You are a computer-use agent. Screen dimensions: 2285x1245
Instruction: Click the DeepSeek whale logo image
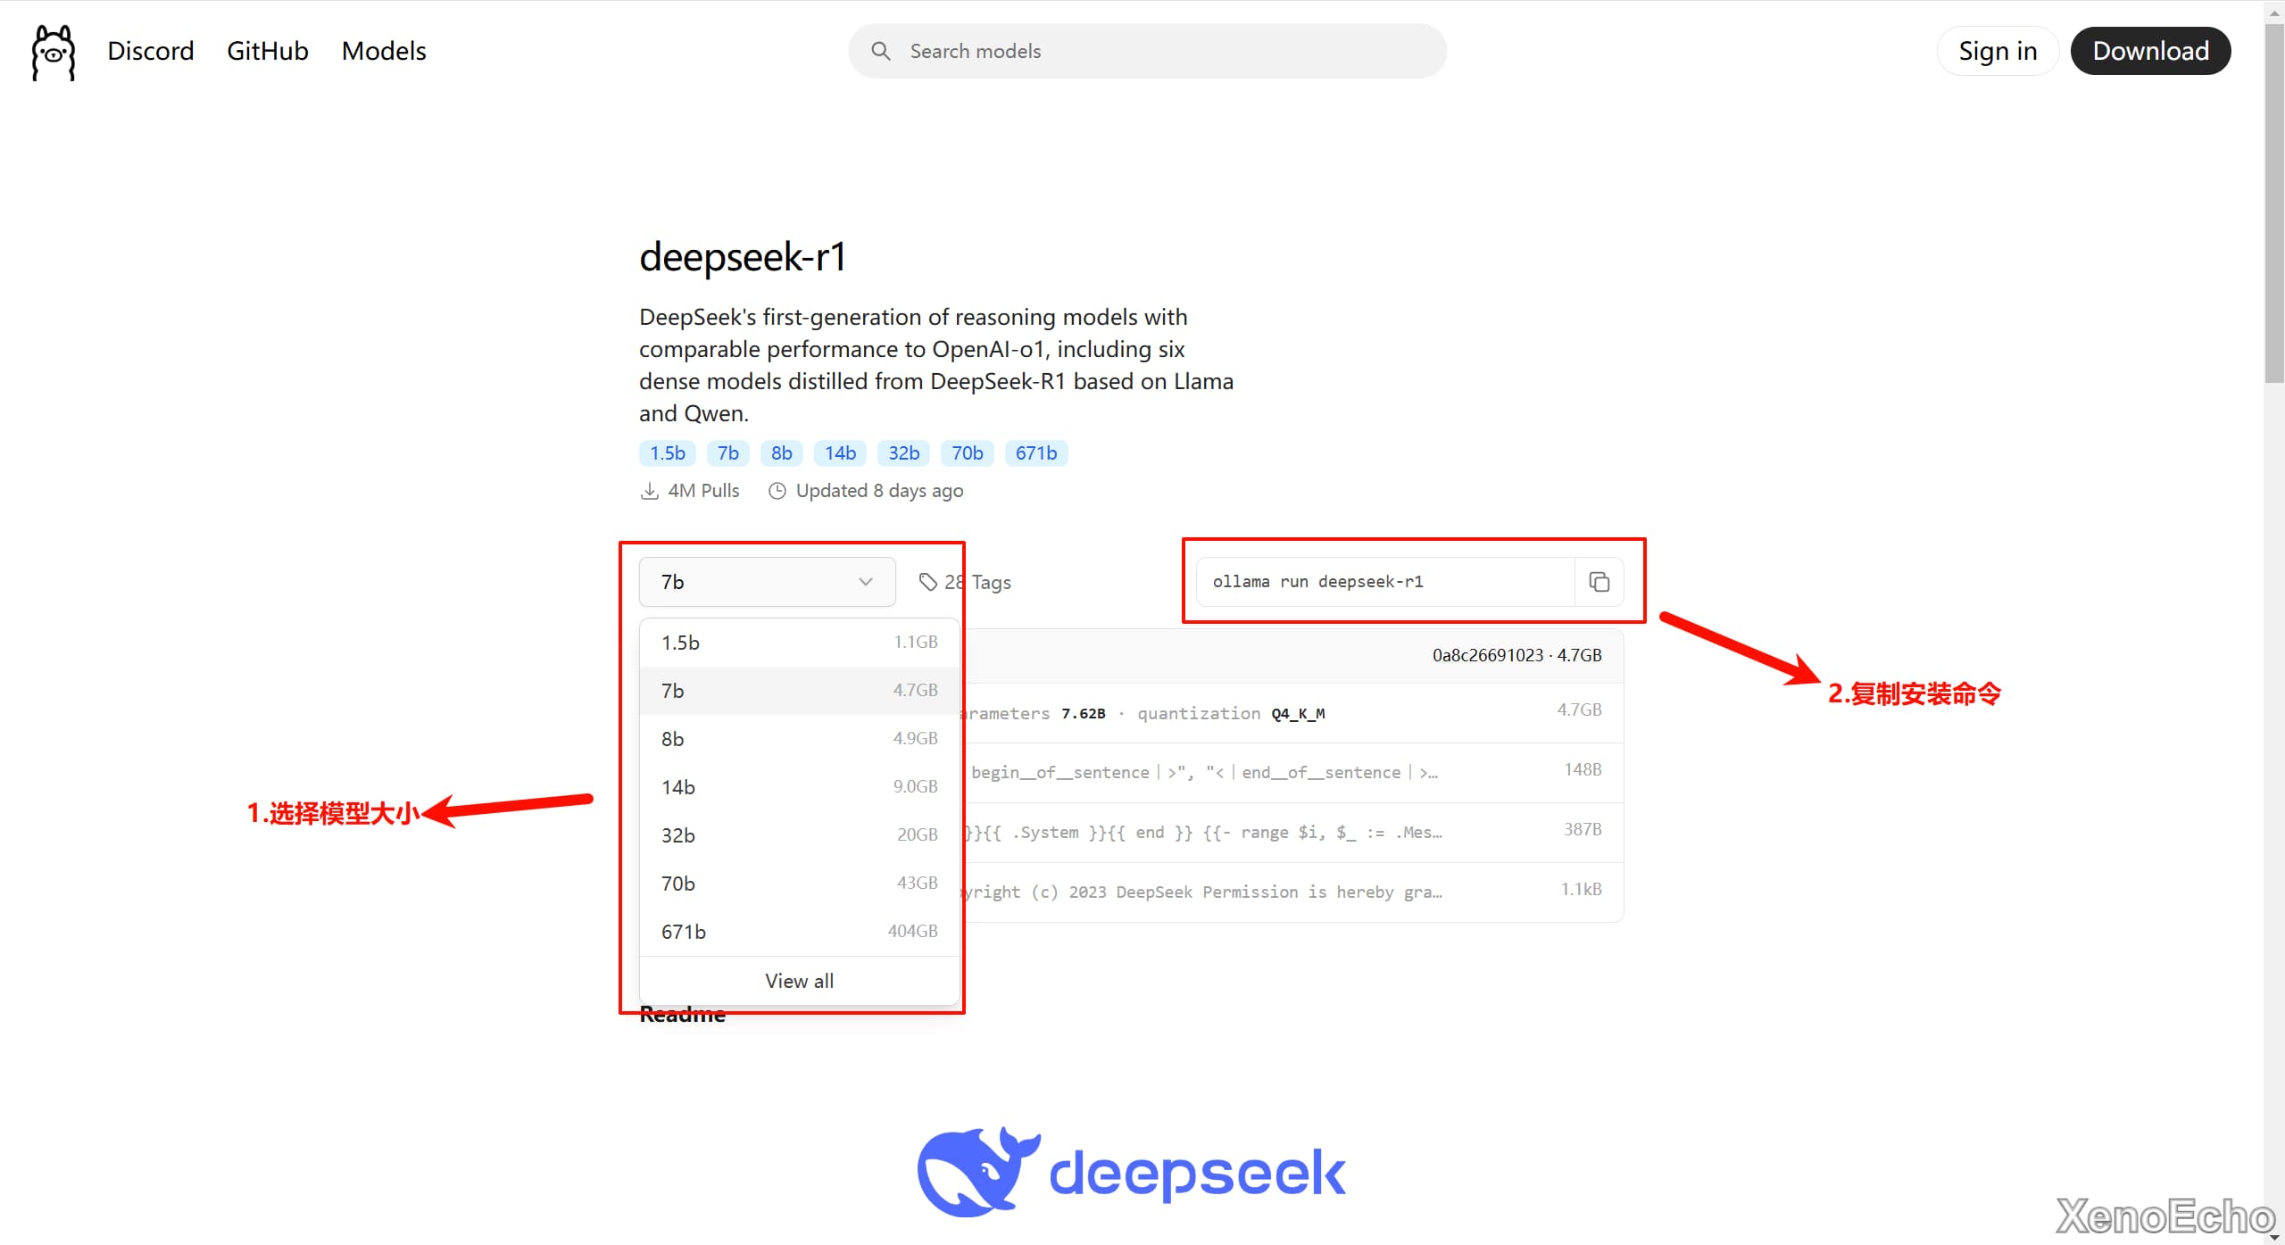pyautogui.click(x=977, y=1171)
